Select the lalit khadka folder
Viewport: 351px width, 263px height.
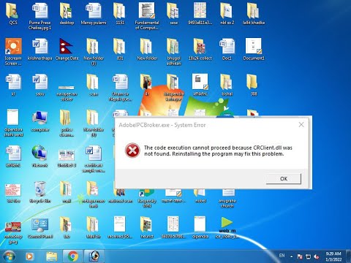(254, 13)
